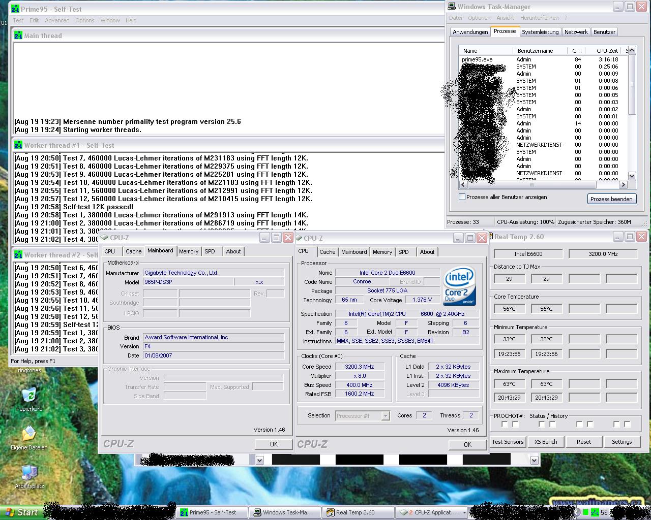The height and width of the screenshot is (520, 651).
Task: Click the Prime95 system tray icon
Action: click(x=595, y=512)
